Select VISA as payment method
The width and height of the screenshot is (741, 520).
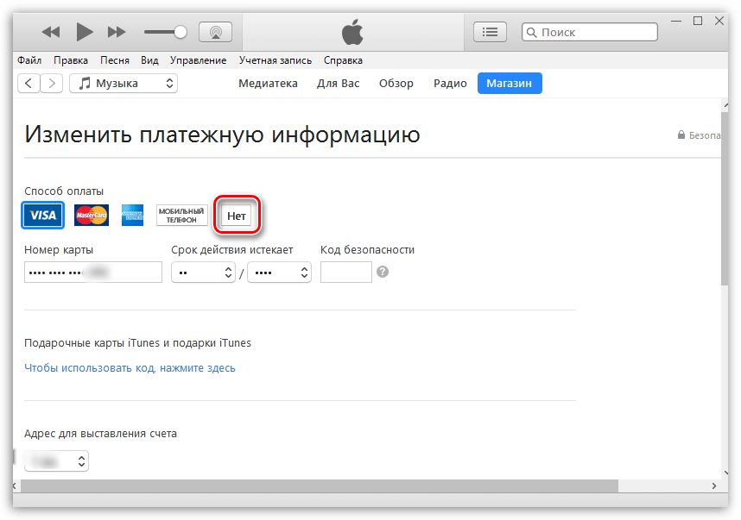43,215
